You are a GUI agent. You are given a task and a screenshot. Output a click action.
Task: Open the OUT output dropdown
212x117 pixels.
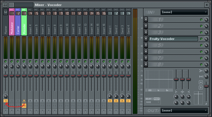[x=184, y=111]
